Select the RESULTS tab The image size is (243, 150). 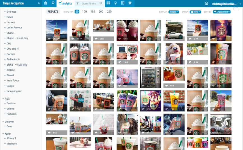pyautogui.click(x=53, y=11)
